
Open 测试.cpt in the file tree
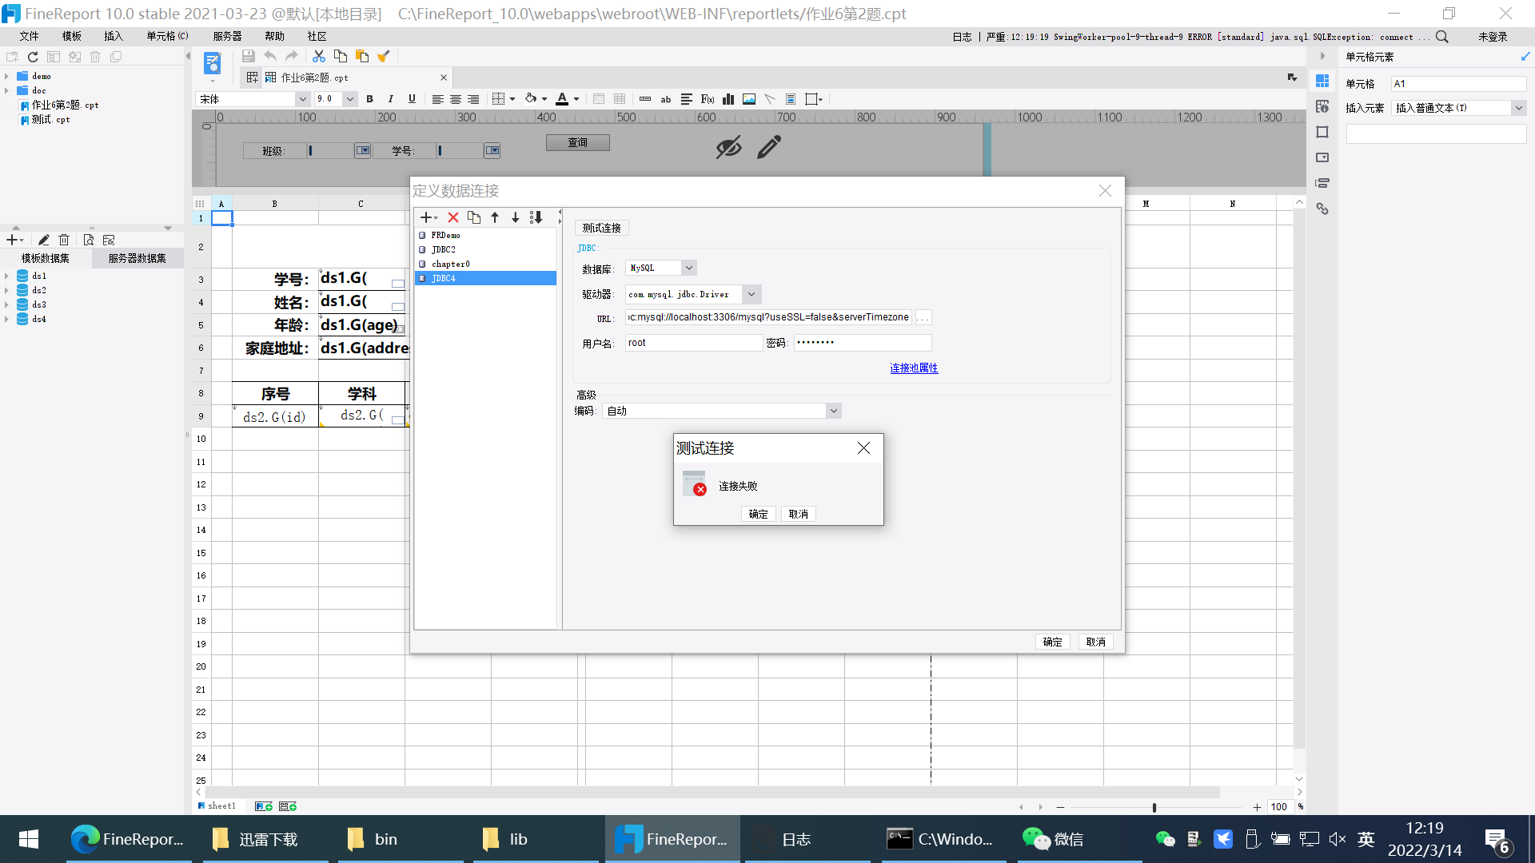tap(50, 120)
